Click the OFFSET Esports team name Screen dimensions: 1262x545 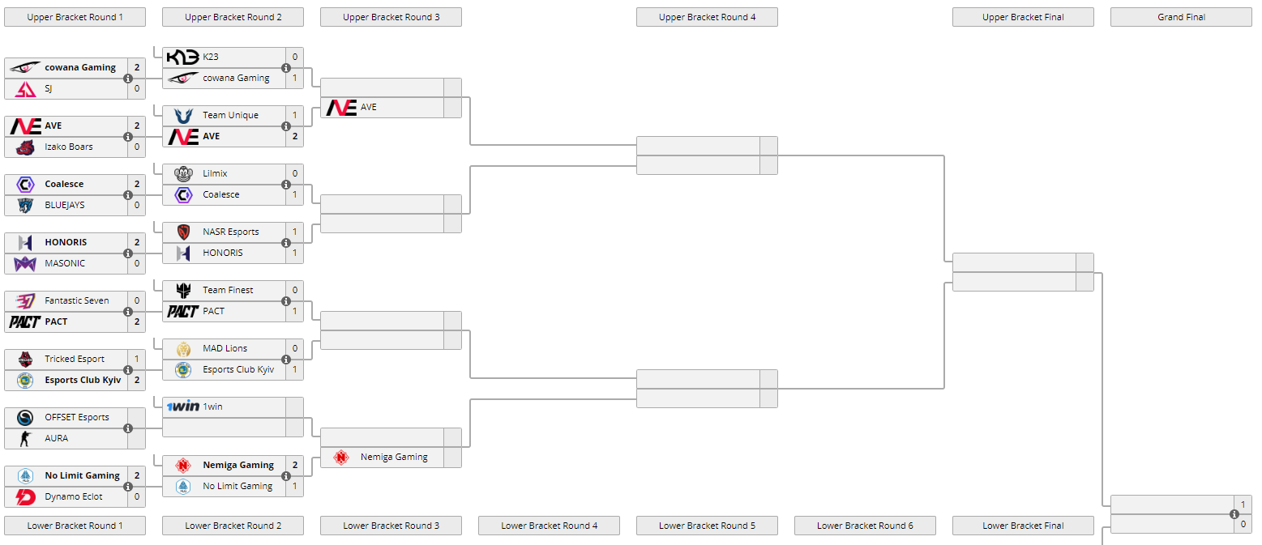pos(76,417)
